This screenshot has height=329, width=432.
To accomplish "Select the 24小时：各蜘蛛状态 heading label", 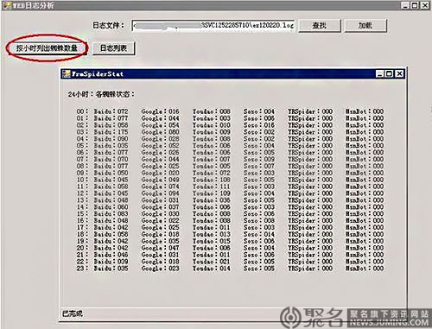I will (101, 94).
